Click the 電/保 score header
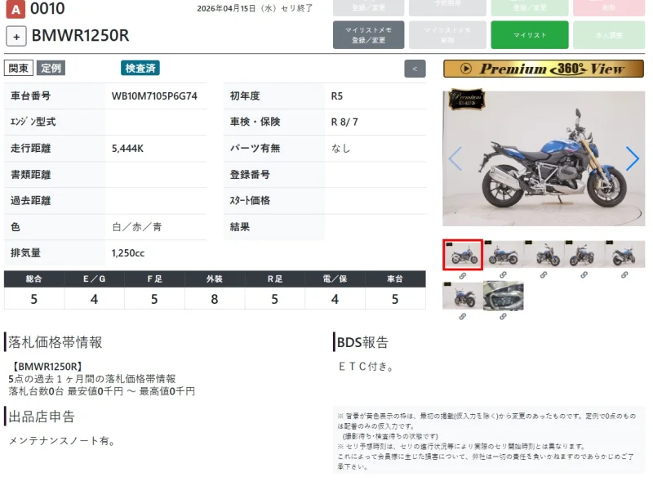Image resolution: width=653 pixels, height=490 pixels. [335, 278]
